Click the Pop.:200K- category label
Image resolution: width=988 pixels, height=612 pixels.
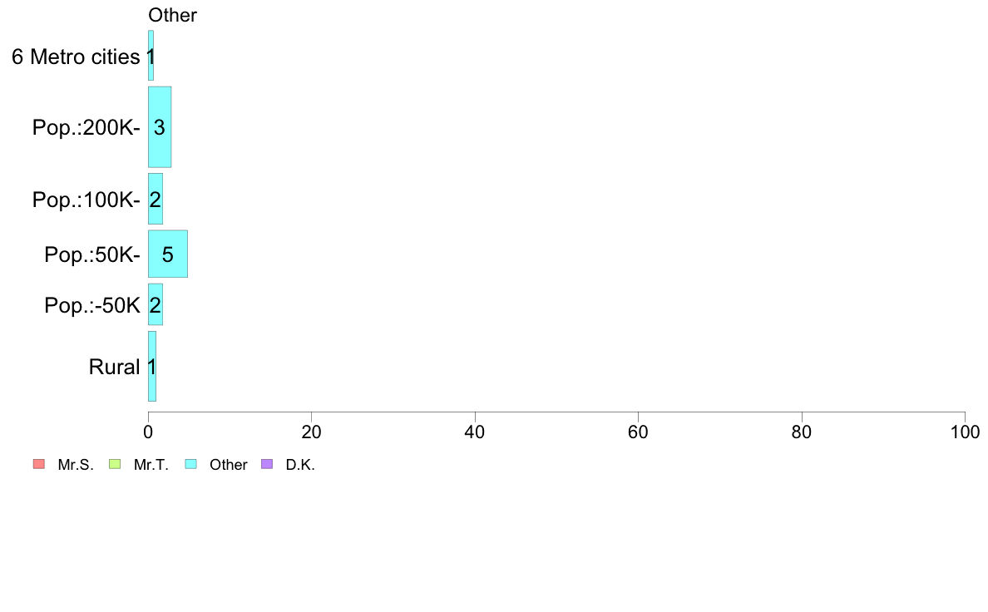tap(86, 127)
